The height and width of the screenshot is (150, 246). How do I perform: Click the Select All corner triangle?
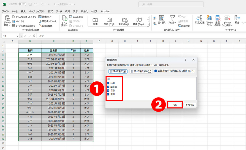3,41
